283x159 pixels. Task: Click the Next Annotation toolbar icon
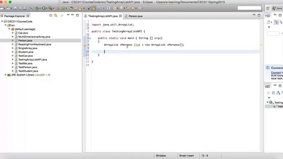[114, 8]
